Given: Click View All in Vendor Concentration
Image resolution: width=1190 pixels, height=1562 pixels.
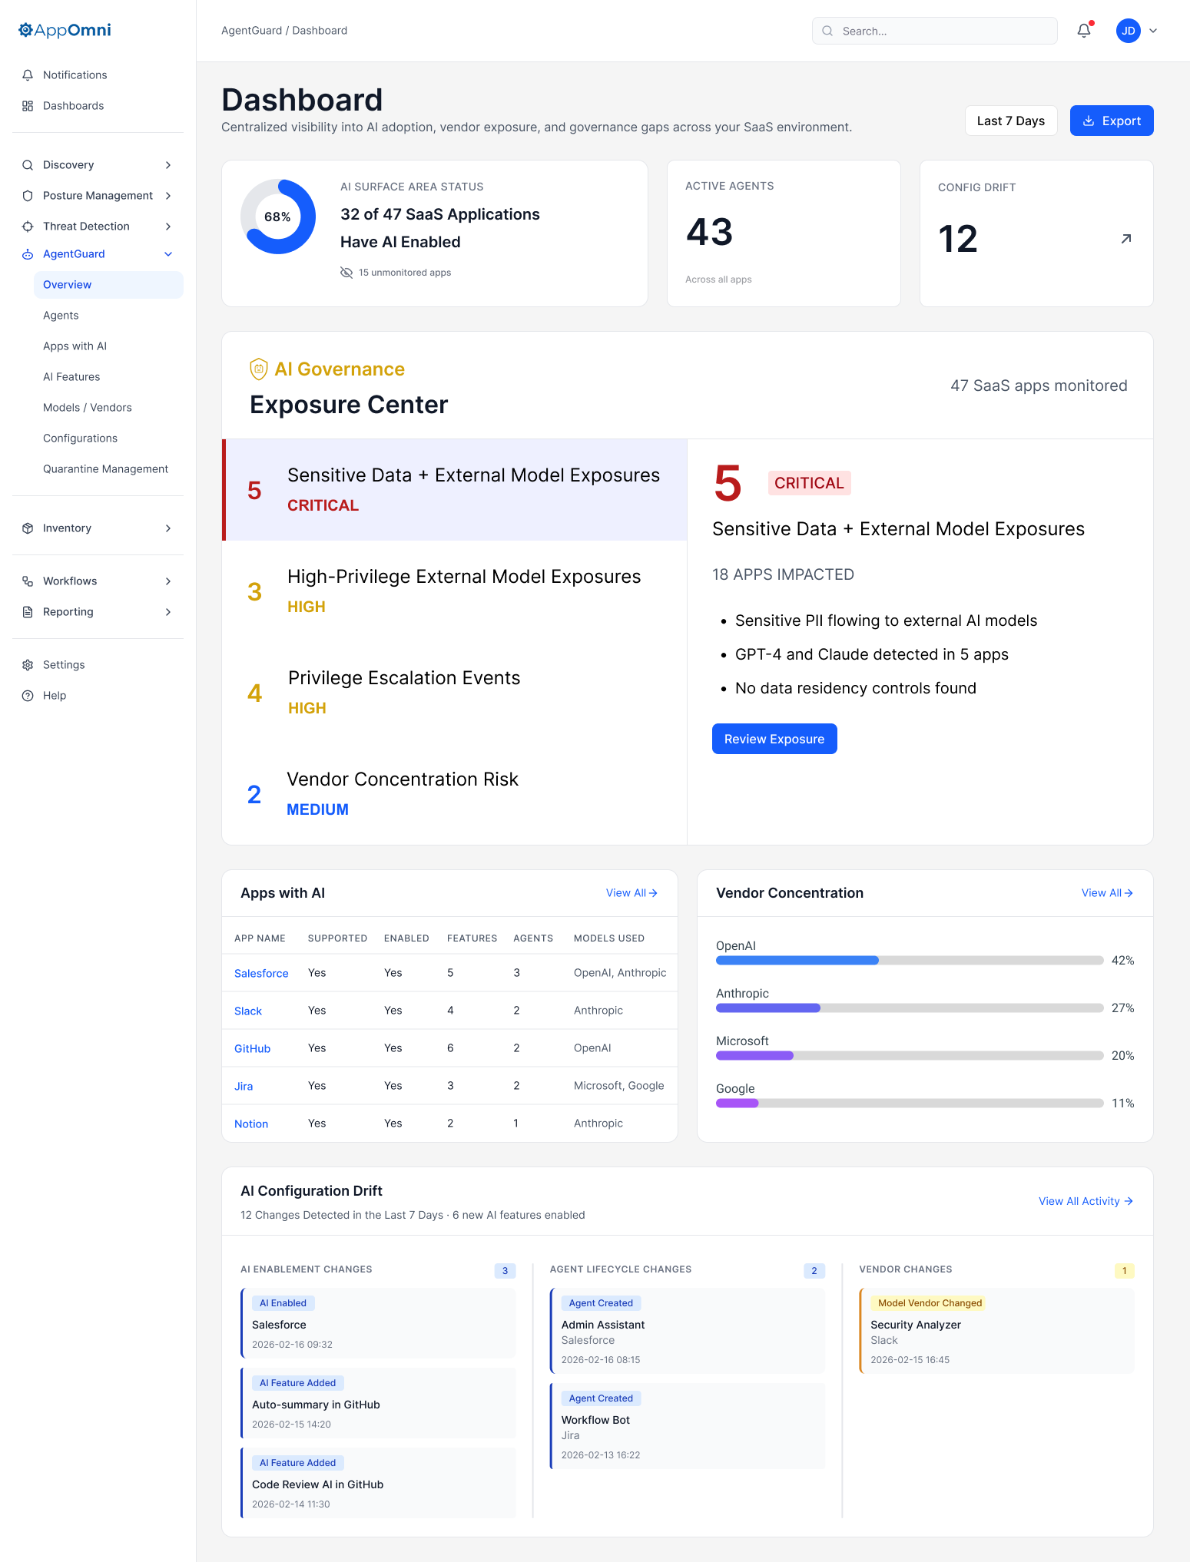Looking at the screenshot, I should point(1107,893).
